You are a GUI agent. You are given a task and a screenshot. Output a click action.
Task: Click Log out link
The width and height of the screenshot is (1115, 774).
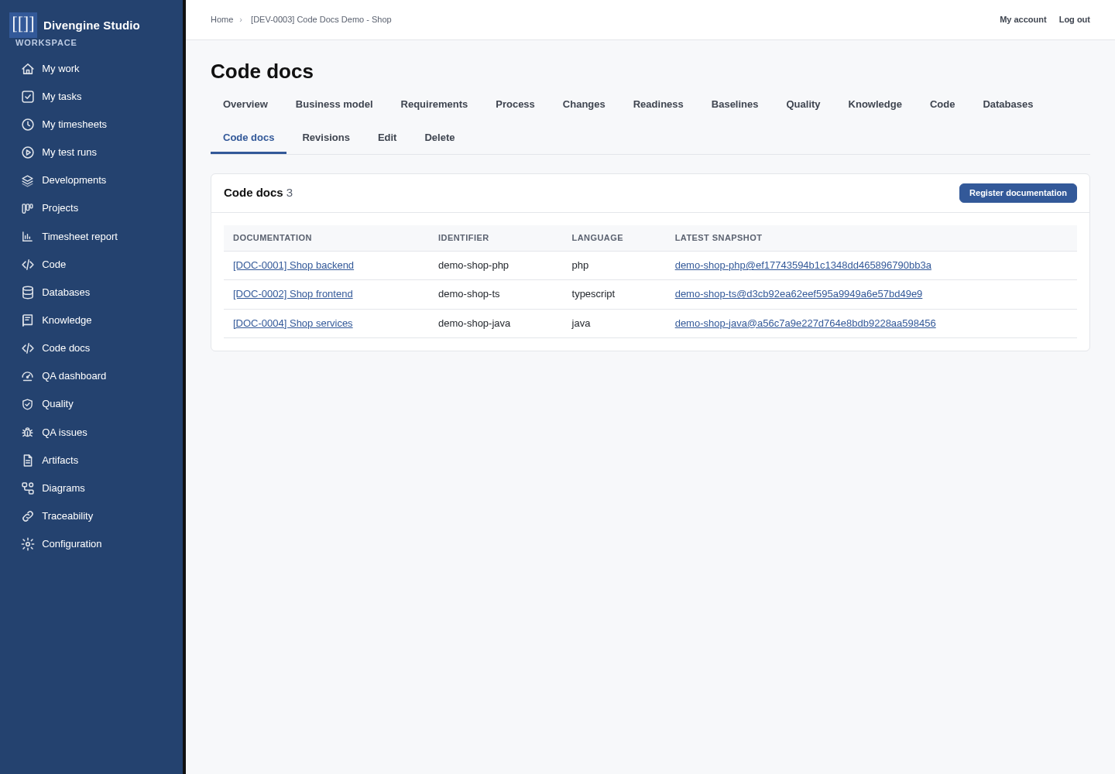1075,20
